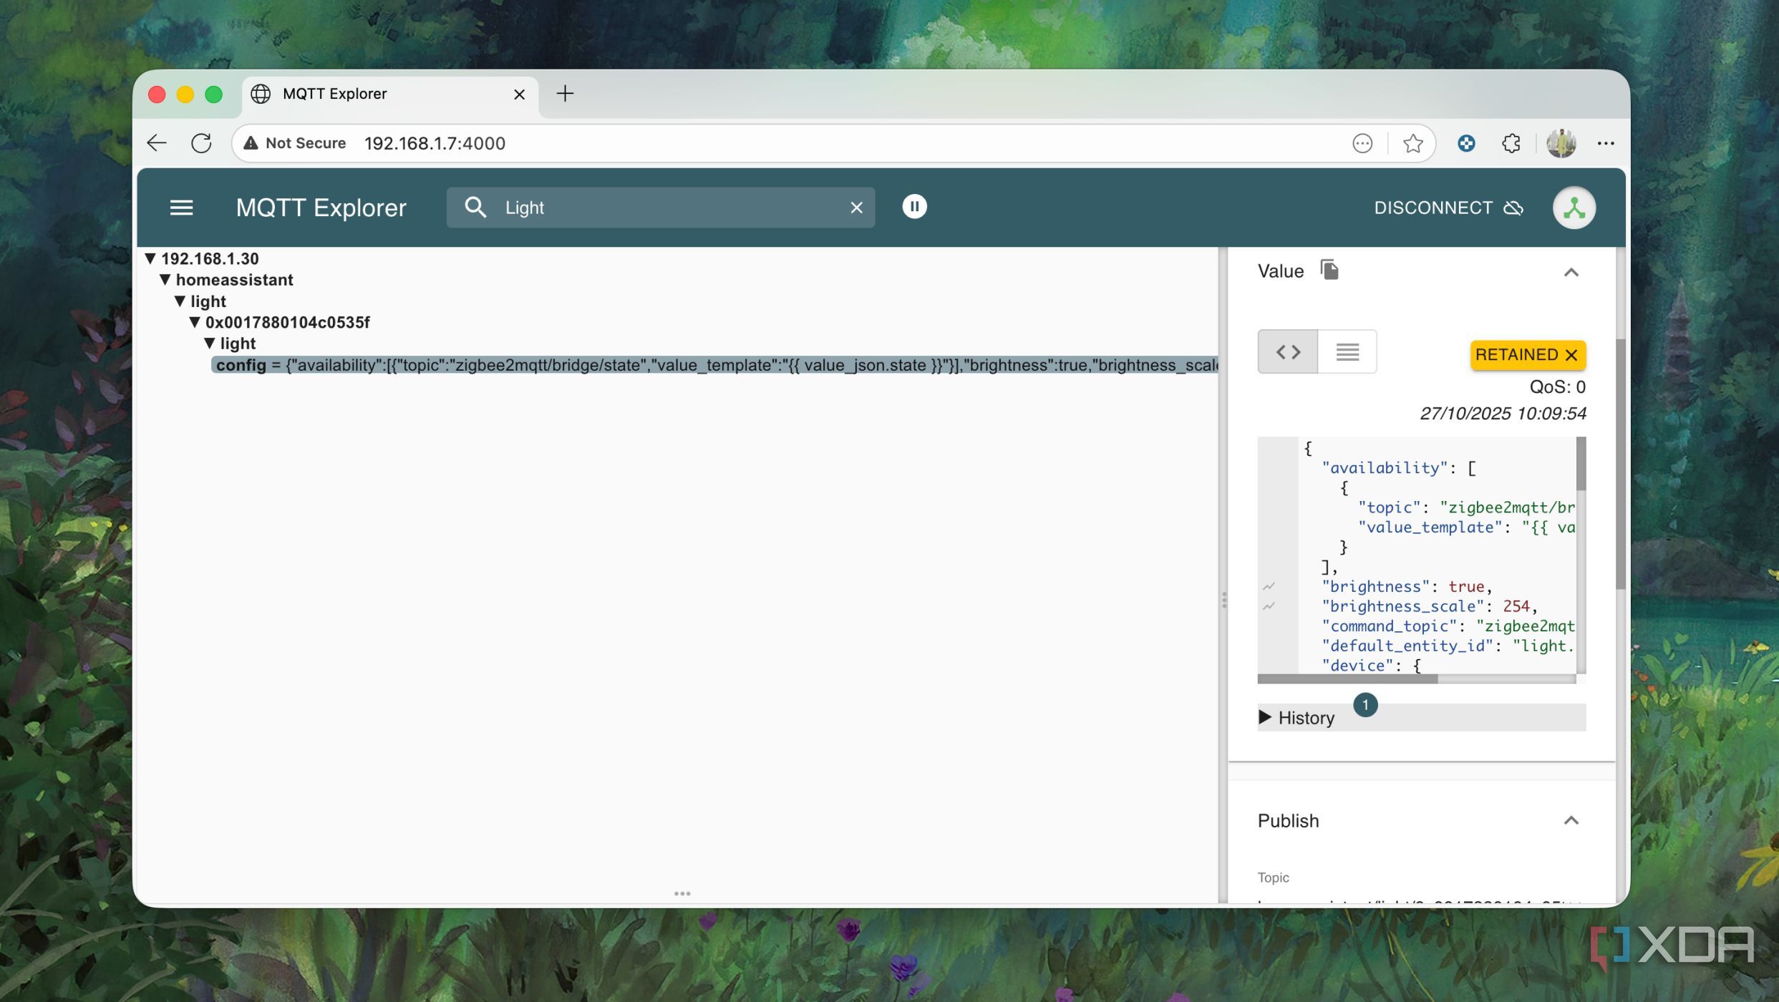1779x1002 pixels.
Task: Collapse the 0x0017880104c0535f node
Action: [x=195, y=322]
